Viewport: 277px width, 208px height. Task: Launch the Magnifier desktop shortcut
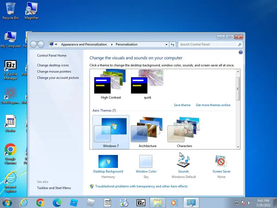click(x=31, y=11)
